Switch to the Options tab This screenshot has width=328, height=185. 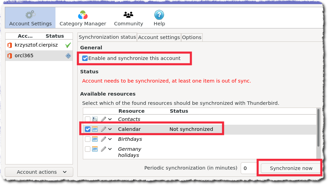192,37
